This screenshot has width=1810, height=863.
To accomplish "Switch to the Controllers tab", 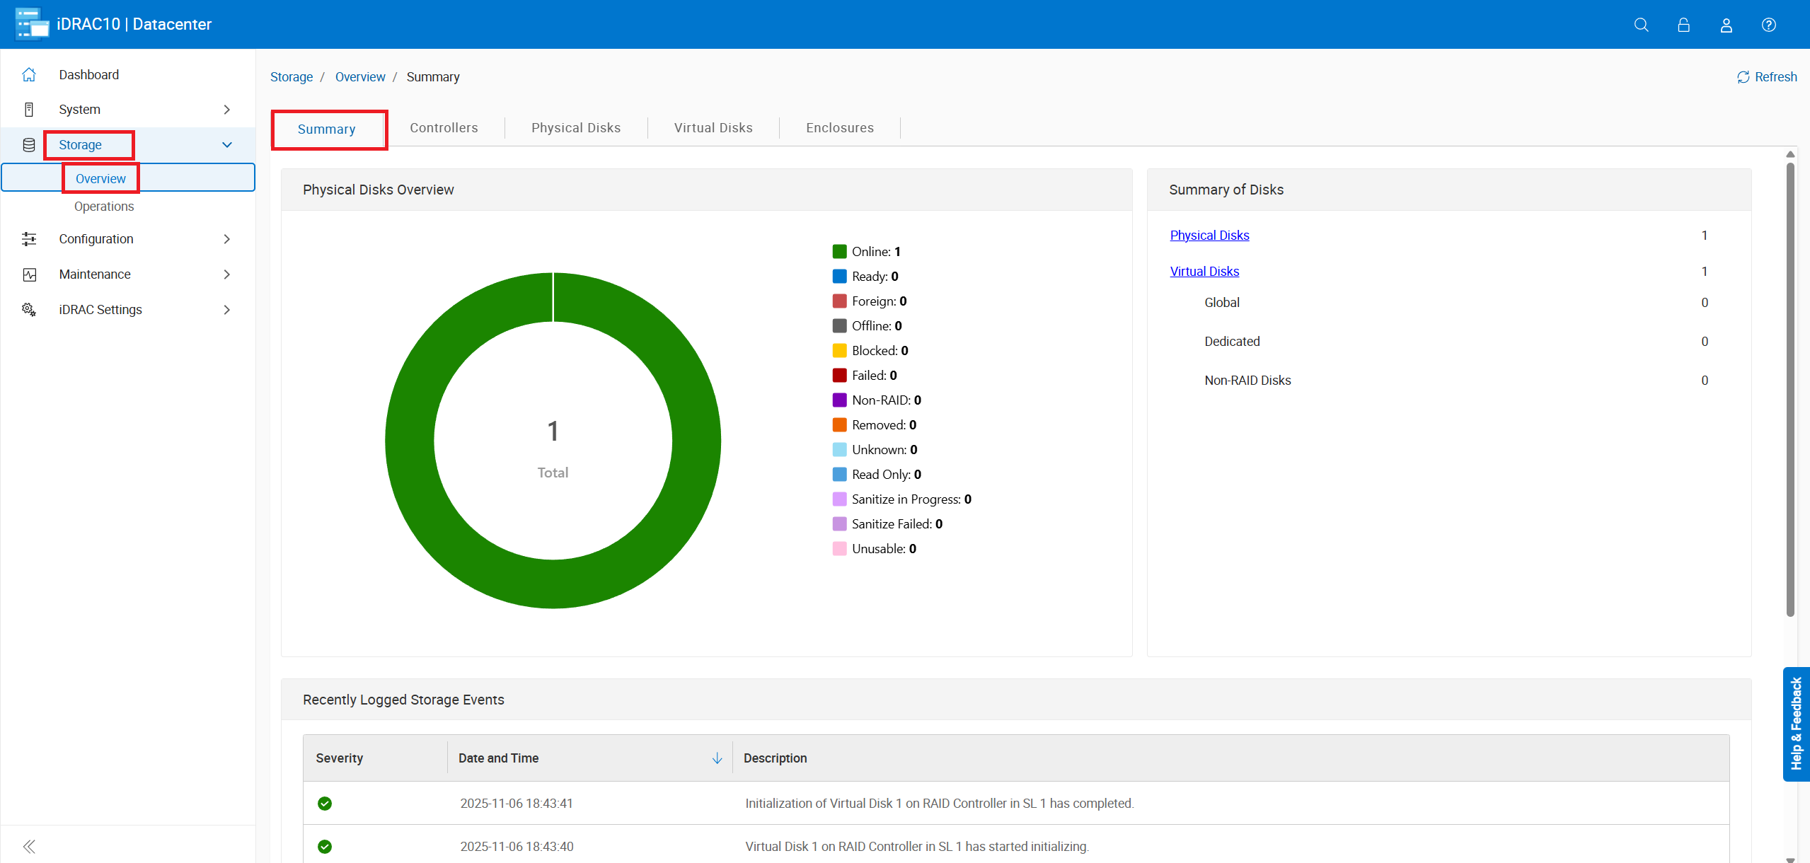I will (x=444, y=128).
